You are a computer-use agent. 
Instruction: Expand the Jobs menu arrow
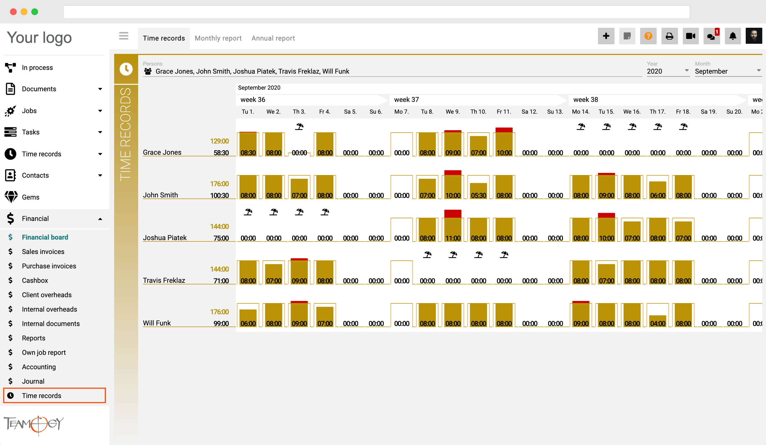coord(100,111)
